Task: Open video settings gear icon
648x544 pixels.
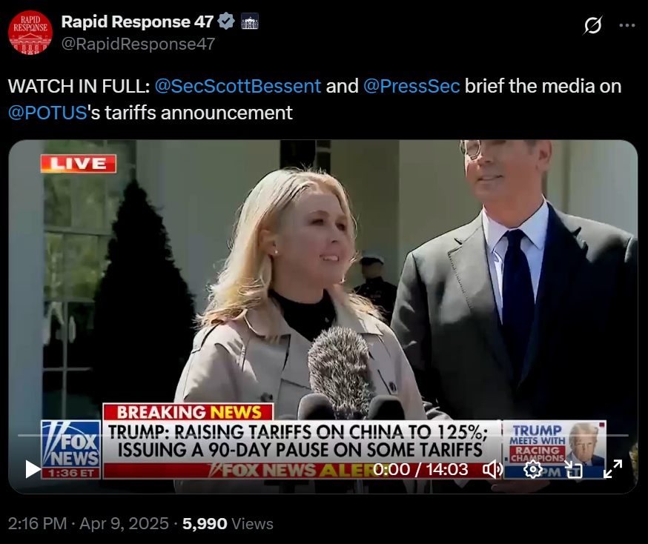Action: 532,470
